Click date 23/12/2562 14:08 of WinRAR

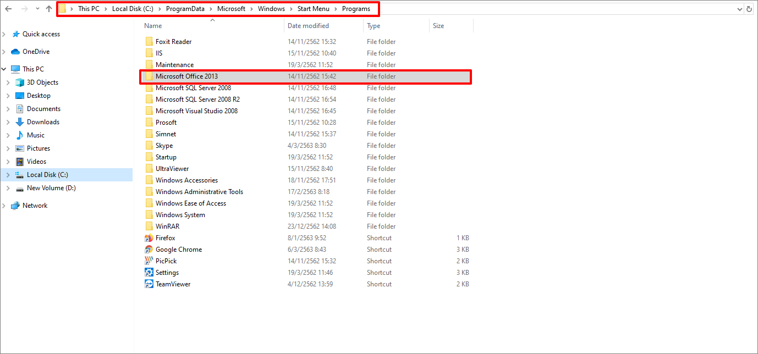[x=312, y=226]
